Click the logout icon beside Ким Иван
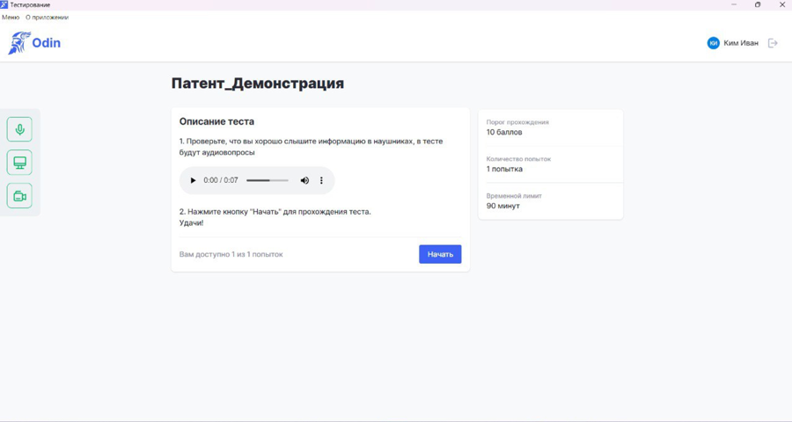 click(773, 43)
